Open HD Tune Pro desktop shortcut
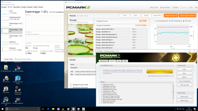 pyautogui.click(x=6, y=79)
